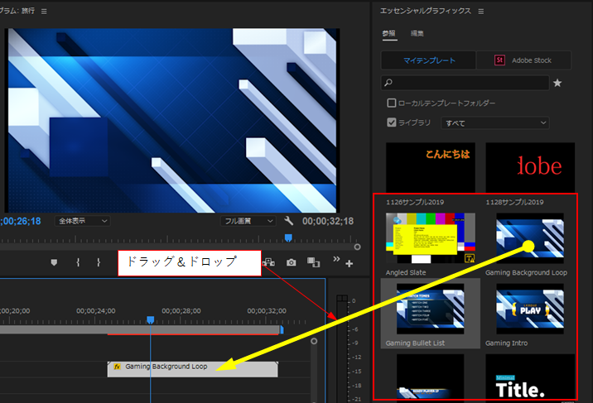Open the playback resolution dropdown
The width and height of the screenshot is (593, 403).
[x=248, y=221]
